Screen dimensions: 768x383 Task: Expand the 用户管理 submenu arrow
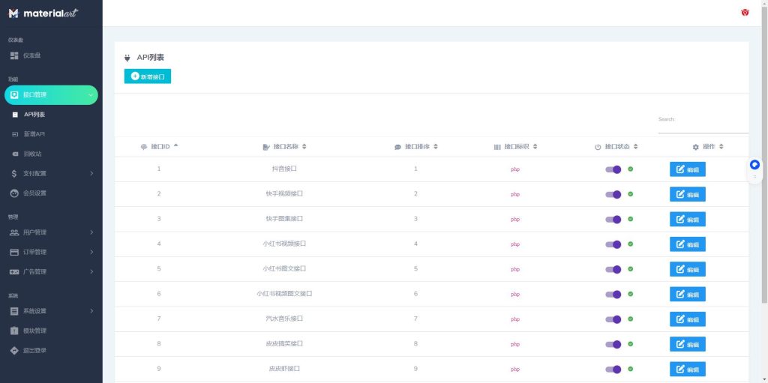91,232
